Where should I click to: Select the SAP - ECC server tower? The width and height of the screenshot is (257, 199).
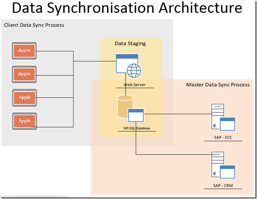[217, 114]
